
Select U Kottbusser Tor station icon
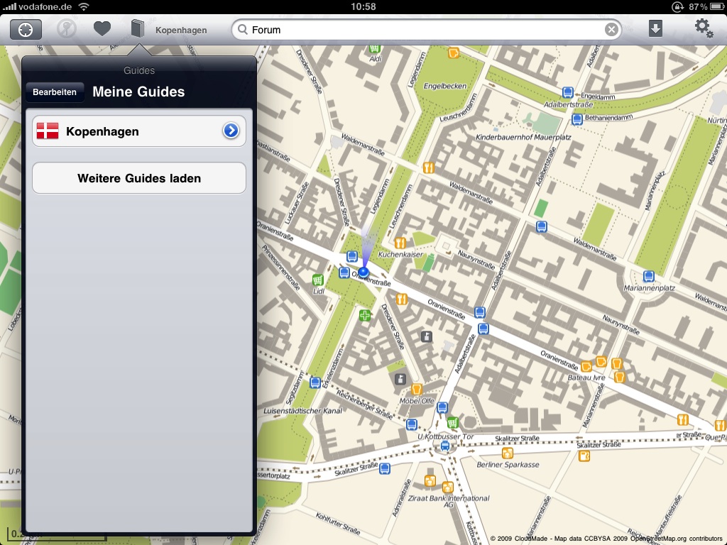445,446
